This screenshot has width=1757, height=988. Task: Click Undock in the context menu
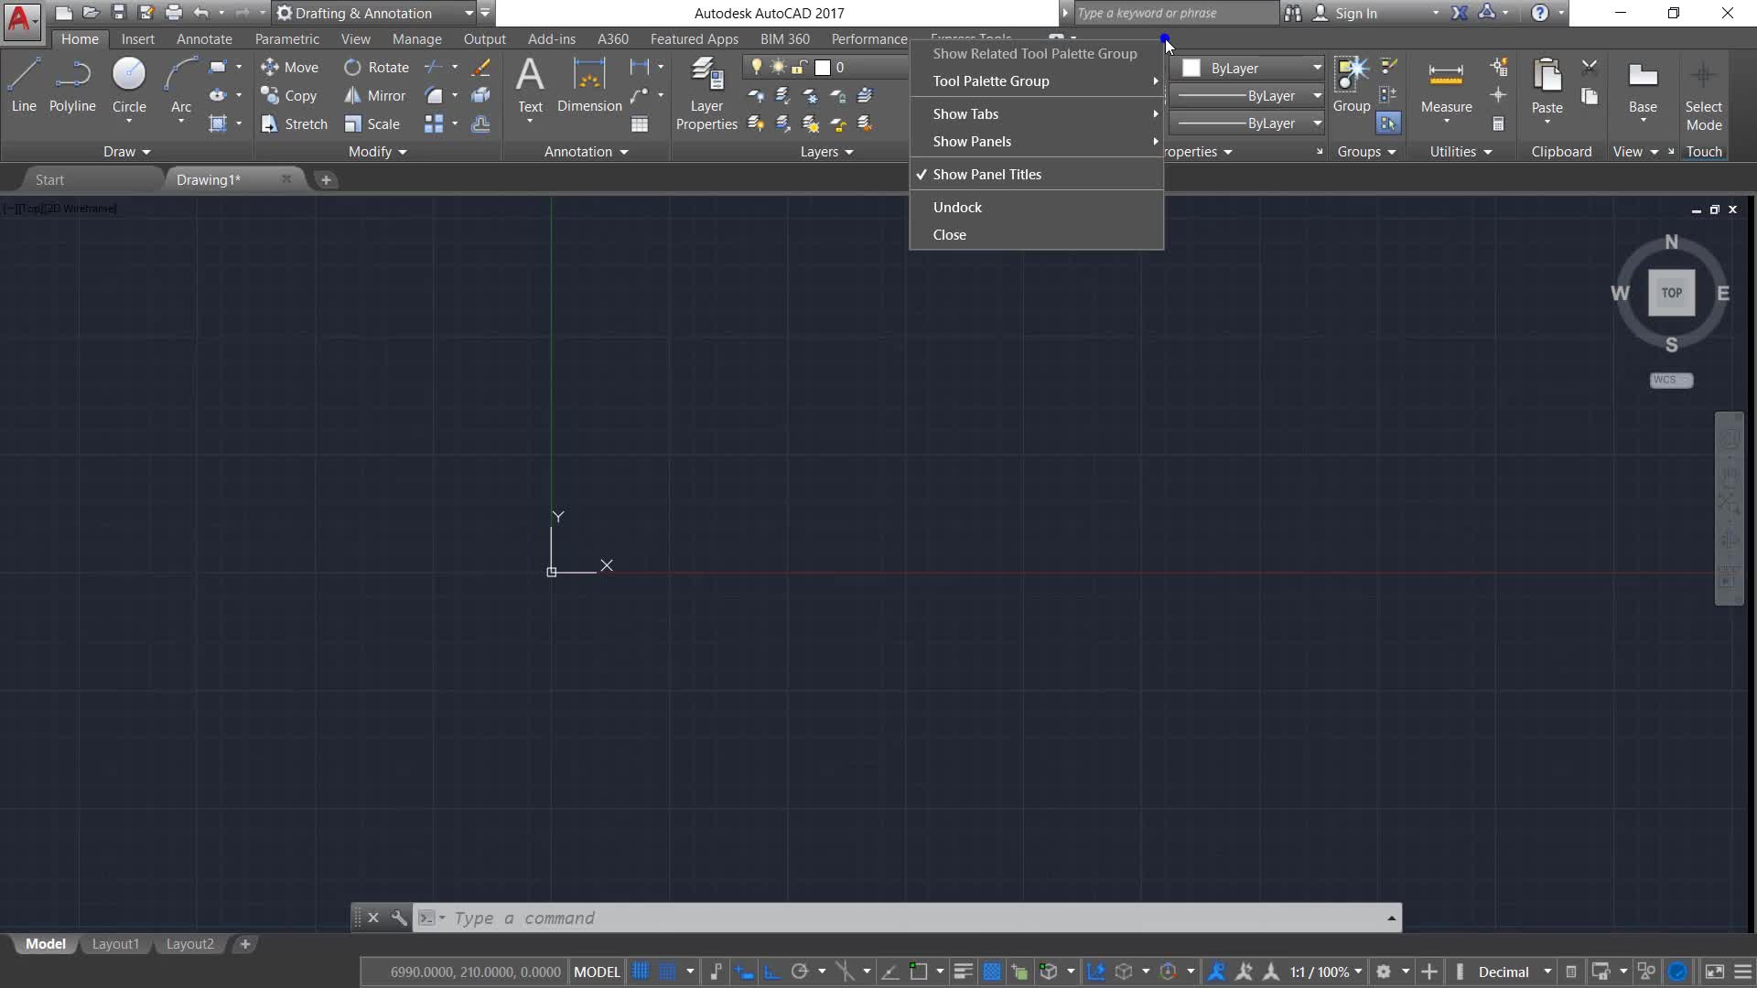click(x=957, y=208)
